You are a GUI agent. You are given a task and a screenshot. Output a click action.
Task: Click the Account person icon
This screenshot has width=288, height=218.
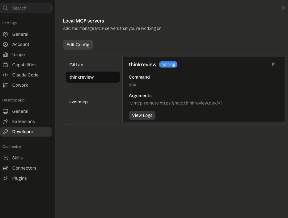[x=6, y=44]
